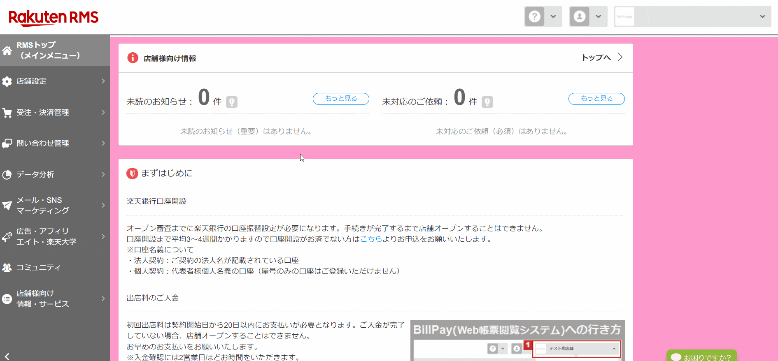Screen dimensions: 778x361
Task: Click the home icon for RMSトップ
Action: click(x=7, y=51)
